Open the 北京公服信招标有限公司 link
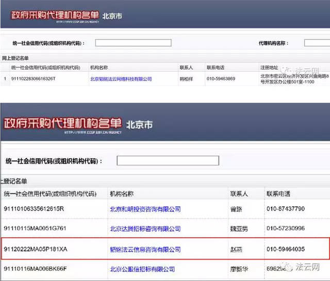Viewport: 330px width, 281px height. [x=142, y=269]
